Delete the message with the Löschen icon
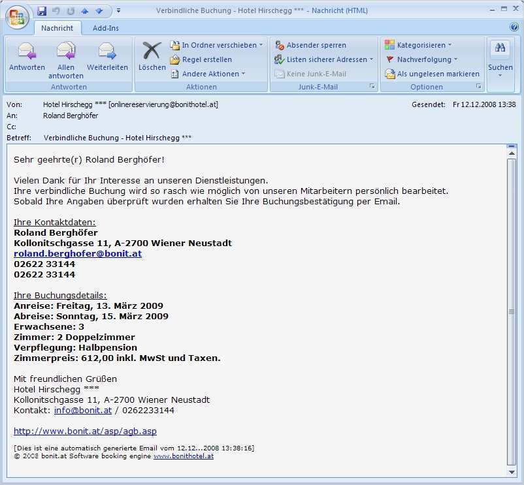Viewport: 524px width, 485px height. (x=152, y=52)
